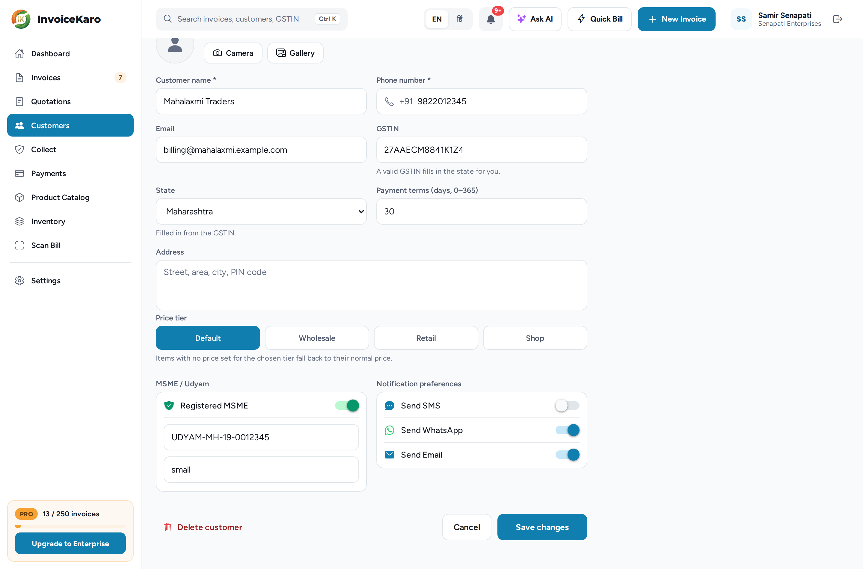Select the Default price tier
Viewport: 863px width, 569px height.
coord(208,338)
